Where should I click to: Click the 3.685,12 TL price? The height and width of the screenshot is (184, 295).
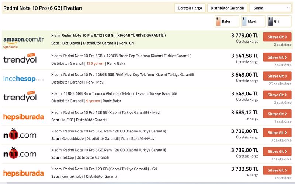click(x=245, y=112)
